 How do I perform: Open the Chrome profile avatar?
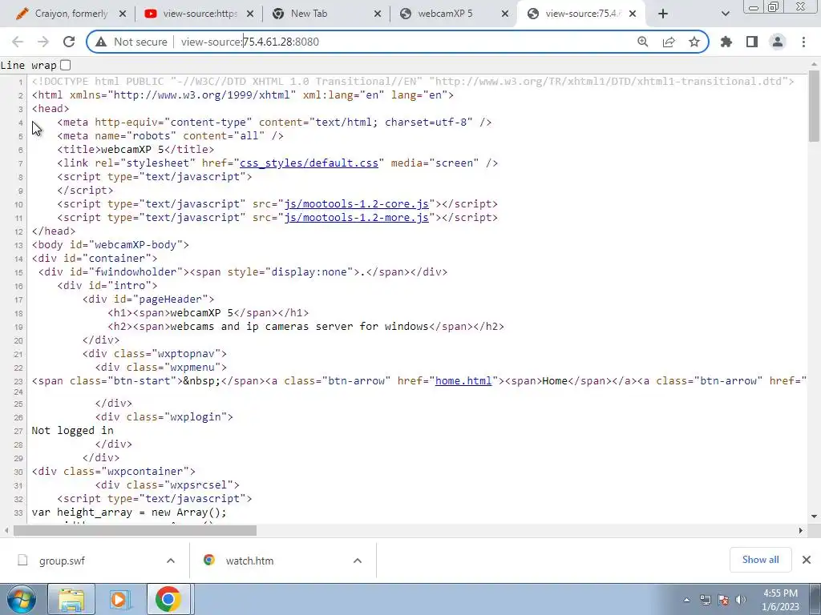778,42
